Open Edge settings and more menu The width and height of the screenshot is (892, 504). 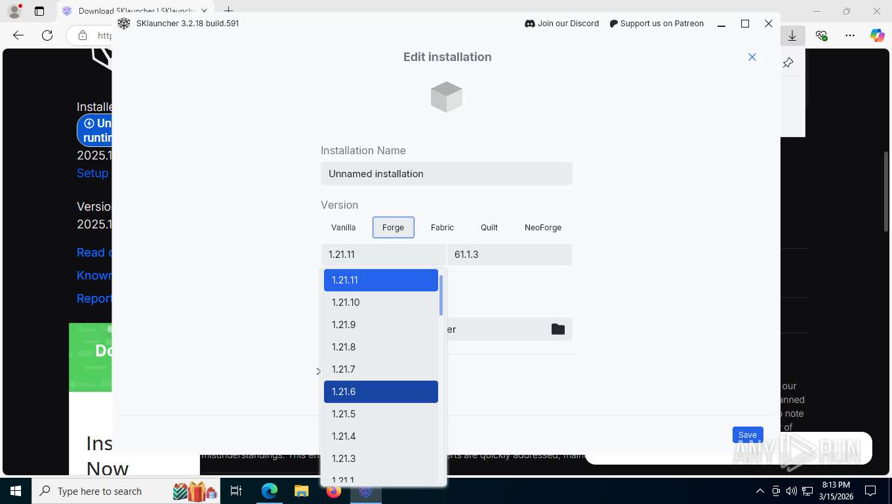[x=850, y=35]
